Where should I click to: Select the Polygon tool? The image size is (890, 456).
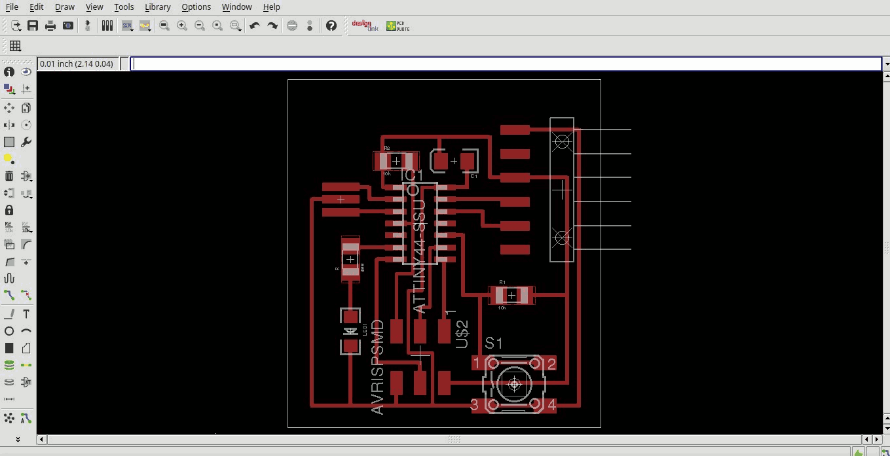pyautogui.click(x=26, y=348)
